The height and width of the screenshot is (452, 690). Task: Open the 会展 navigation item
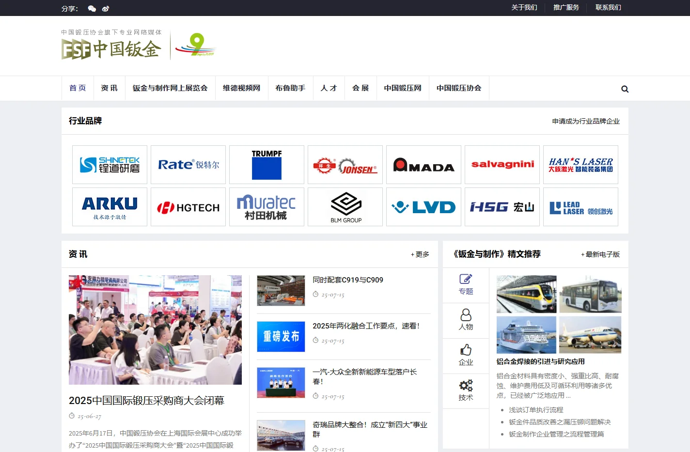(x=361, y=88)
